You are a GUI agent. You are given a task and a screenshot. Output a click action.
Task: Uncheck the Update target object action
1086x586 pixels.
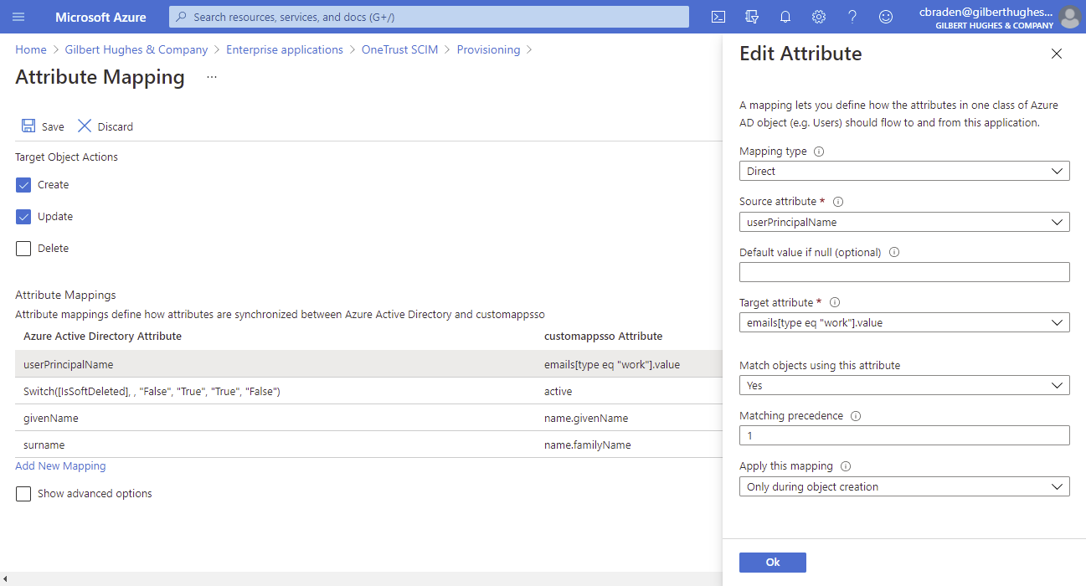point(23,216)
